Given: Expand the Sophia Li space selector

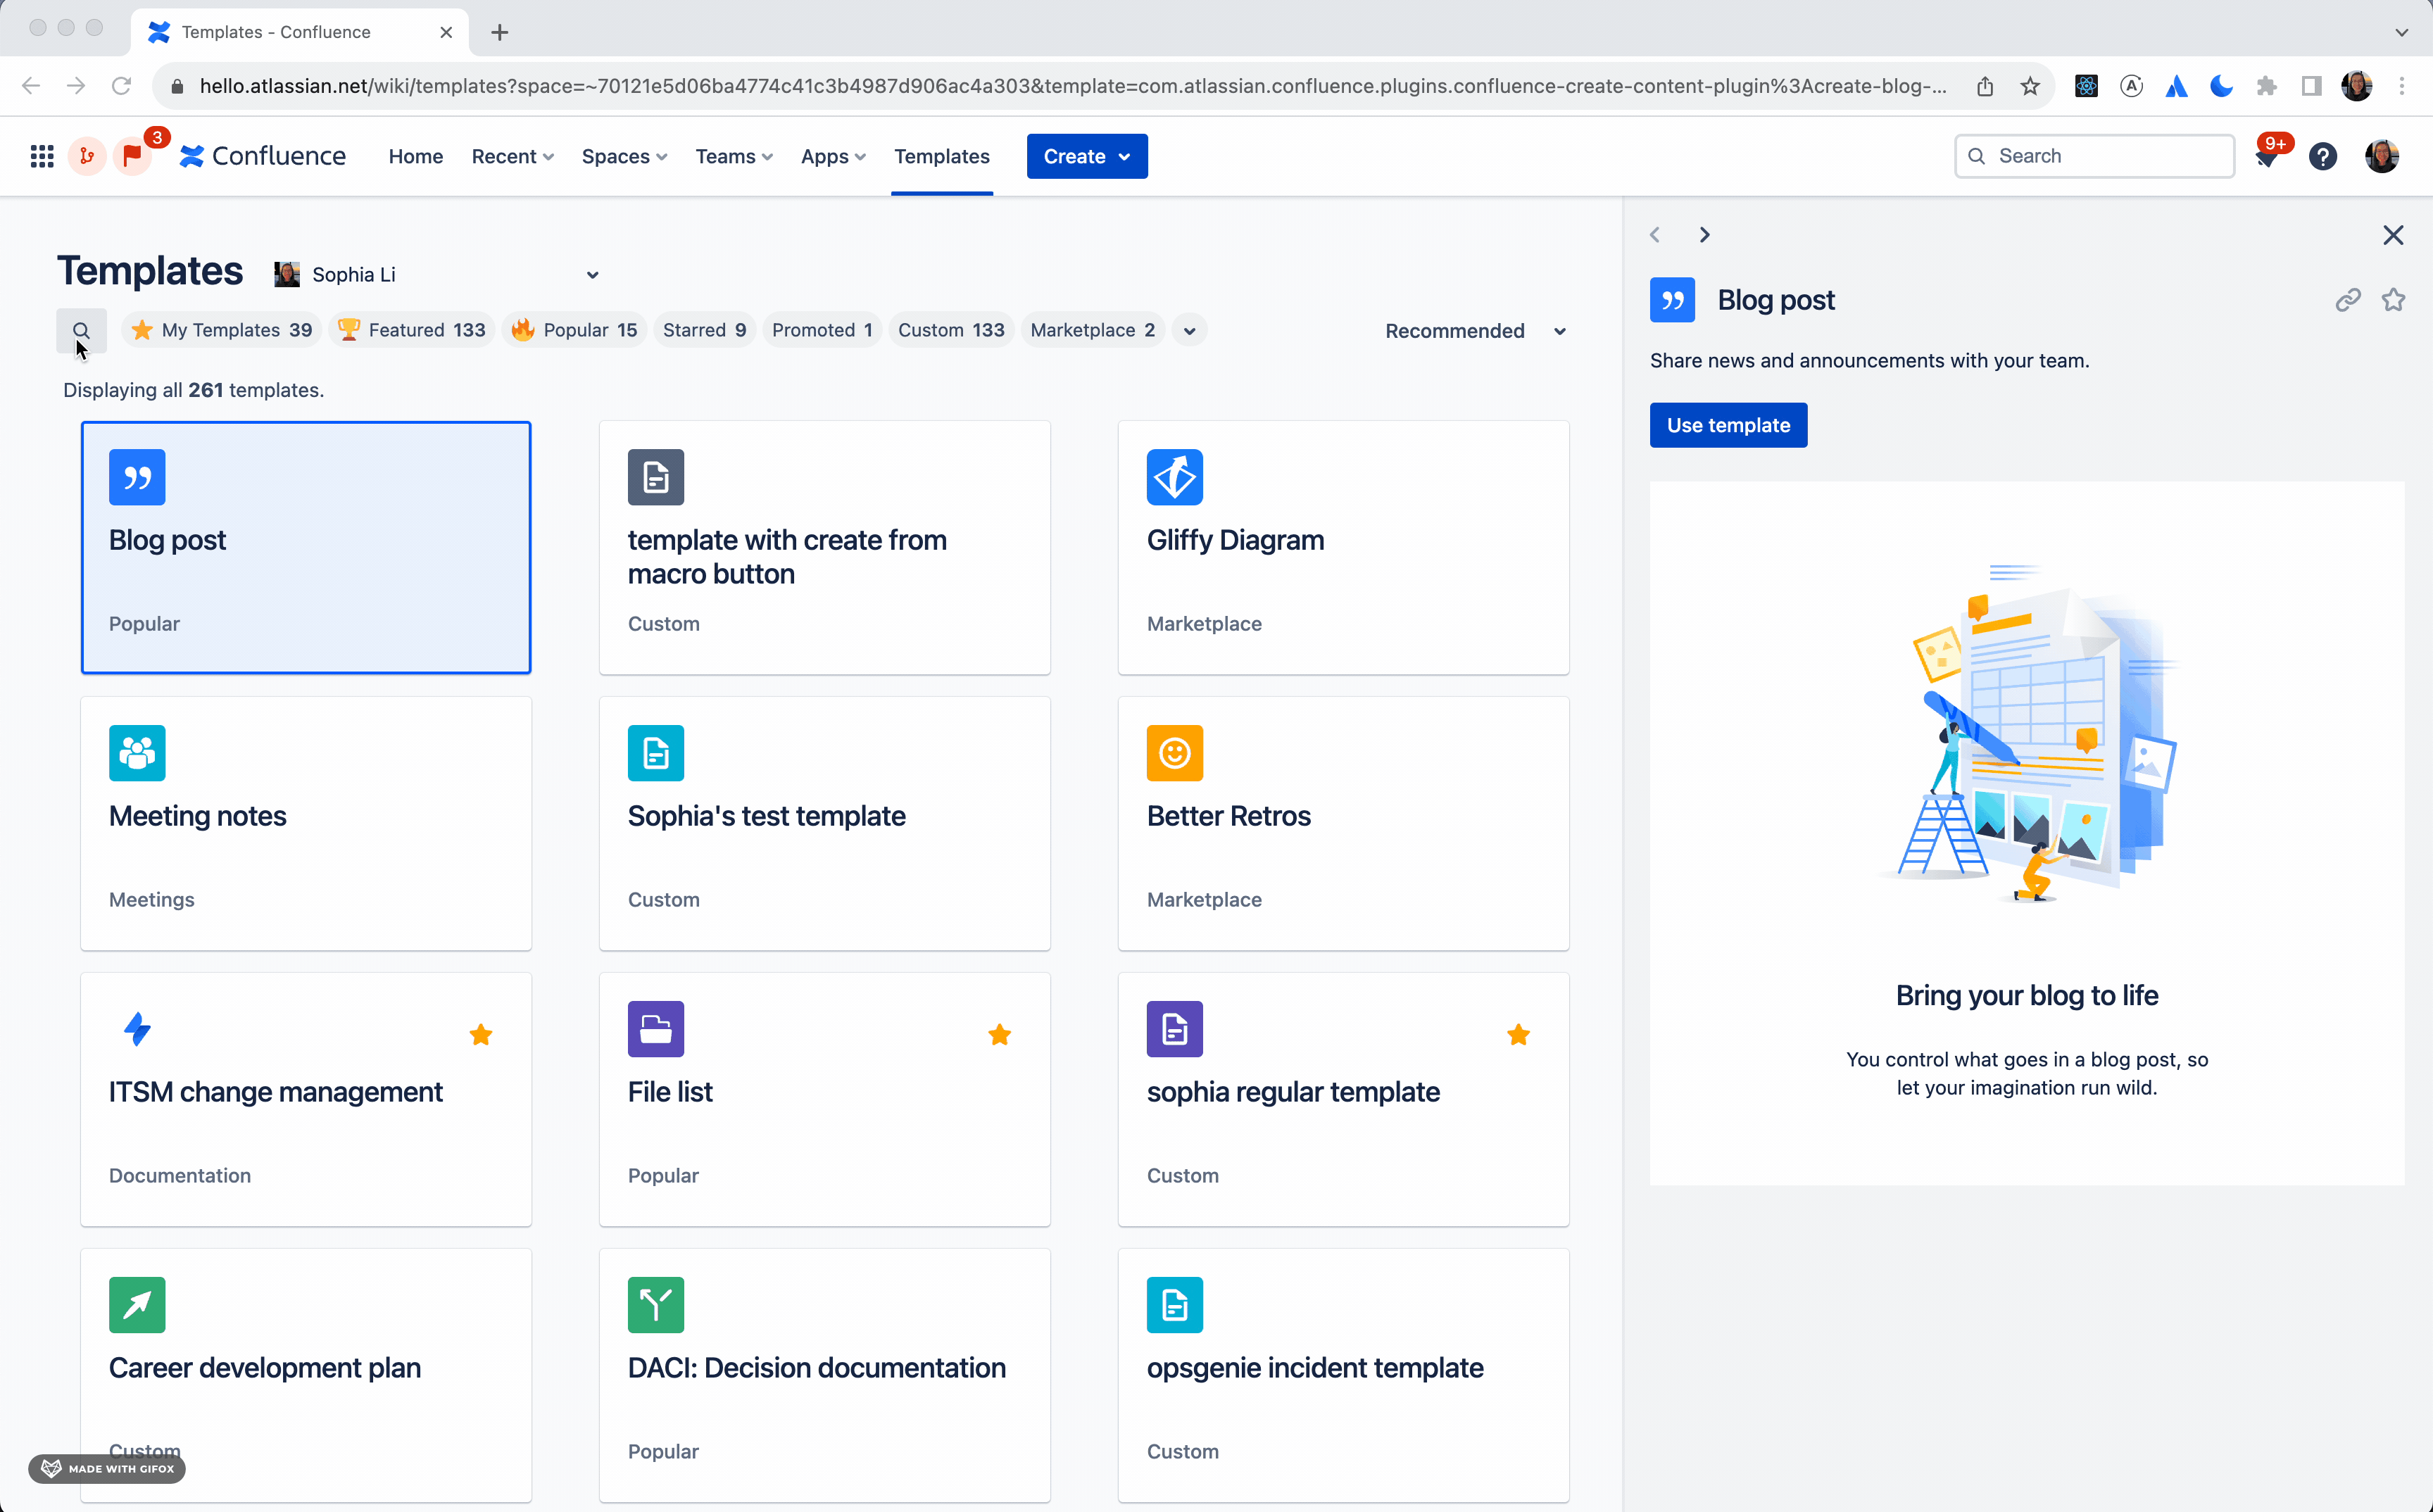Looking at the screenshot, I should (x=592, y=274).
